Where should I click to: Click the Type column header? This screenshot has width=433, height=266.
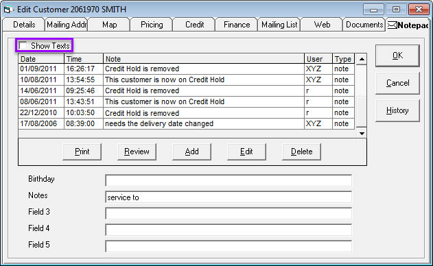(343, 59)
